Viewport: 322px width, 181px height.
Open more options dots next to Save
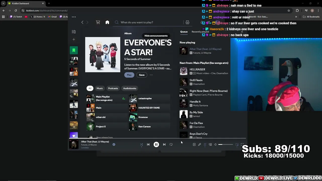click(151, 75)
